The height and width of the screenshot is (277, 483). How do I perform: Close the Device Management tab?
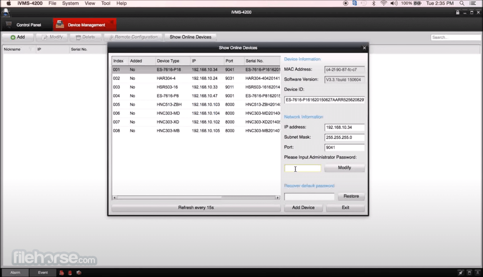112,22
